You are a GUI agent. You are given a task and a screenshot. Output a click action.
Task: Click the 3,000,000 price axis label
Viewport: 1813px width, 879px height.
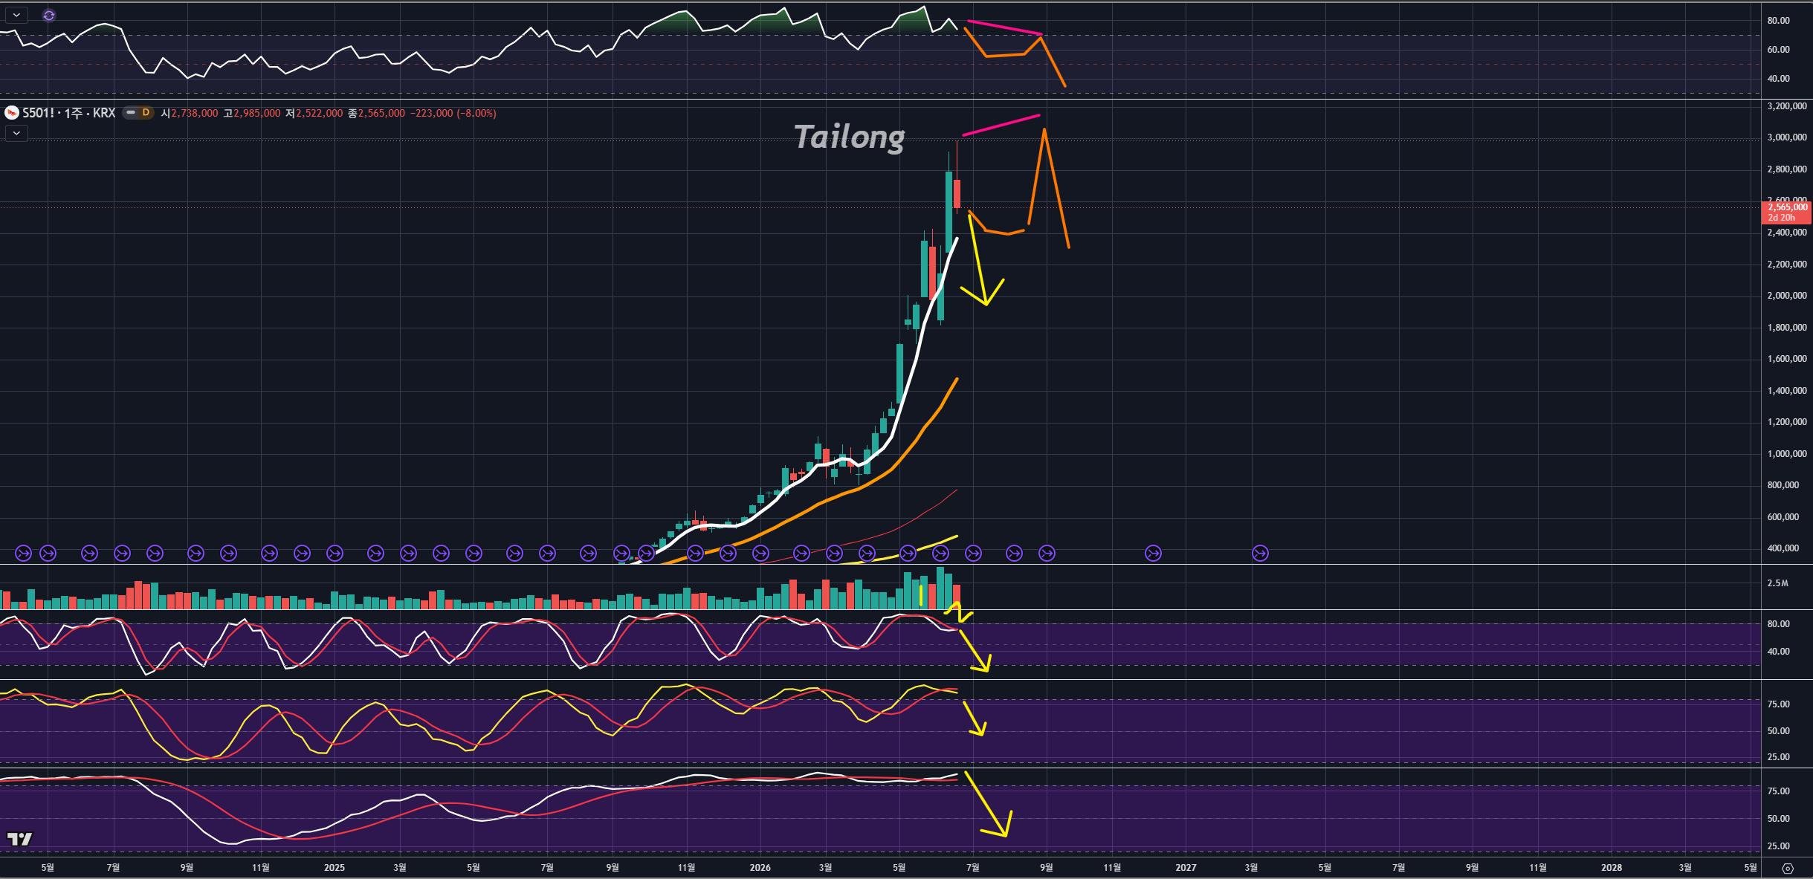tap(1787, 137)
